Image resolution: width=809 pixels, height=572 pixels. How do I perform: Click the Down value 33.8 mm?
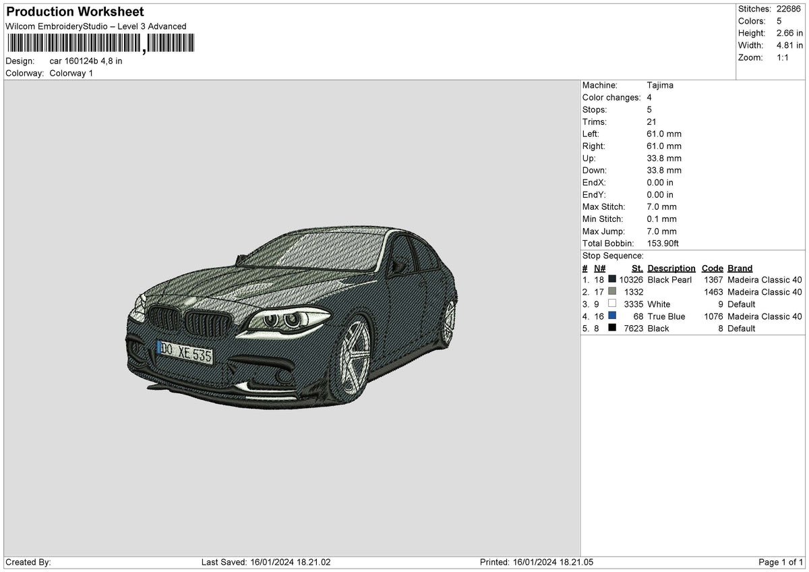(x=664, y=170)
